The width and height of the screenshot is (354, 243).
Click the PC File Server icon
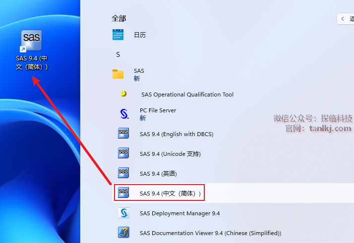(124, 114)
